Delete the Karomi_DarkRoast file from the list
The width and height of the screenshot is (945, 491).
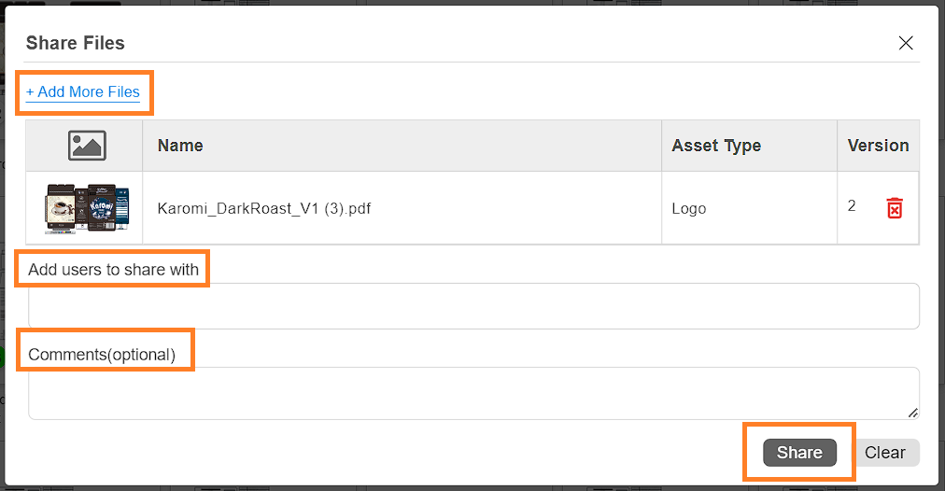click(895, 208)
